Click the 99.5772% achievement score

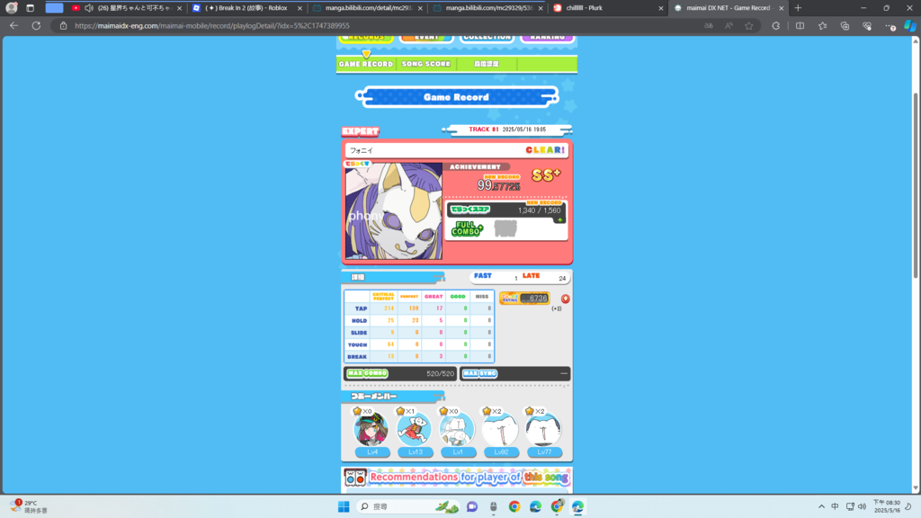(498, 185)
